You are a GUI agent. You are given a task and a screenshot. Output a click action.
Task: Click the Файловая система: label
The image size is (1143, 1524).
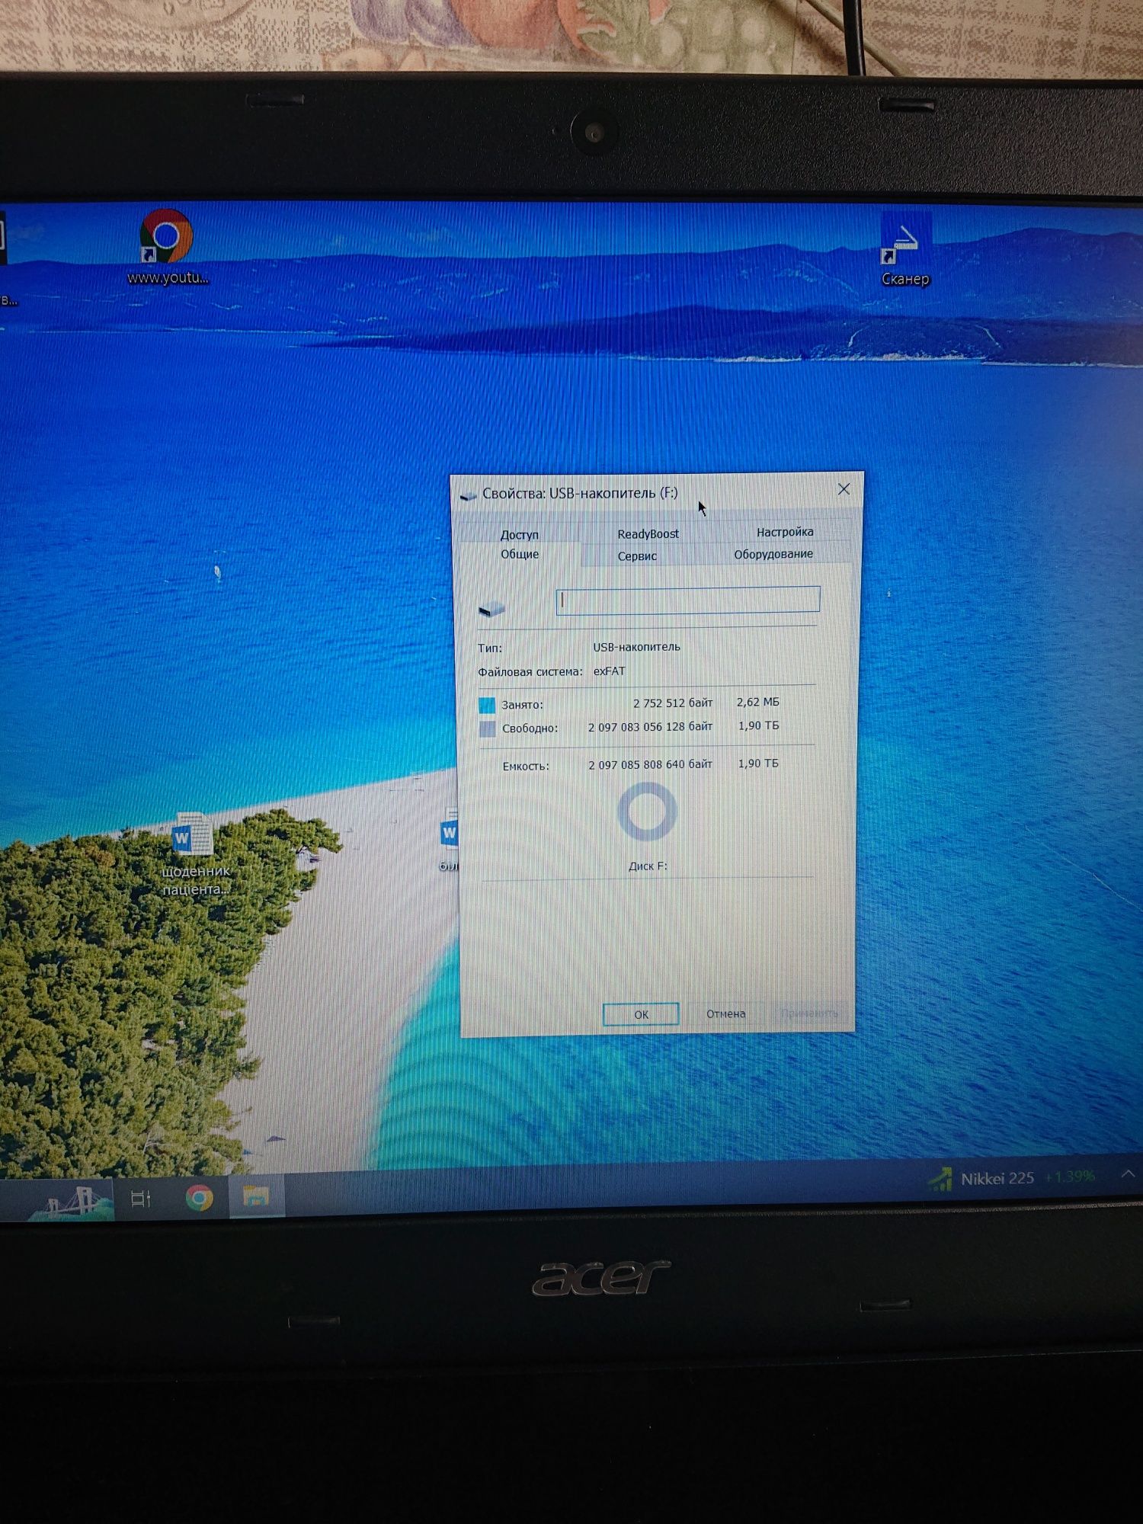pos(530,672)
